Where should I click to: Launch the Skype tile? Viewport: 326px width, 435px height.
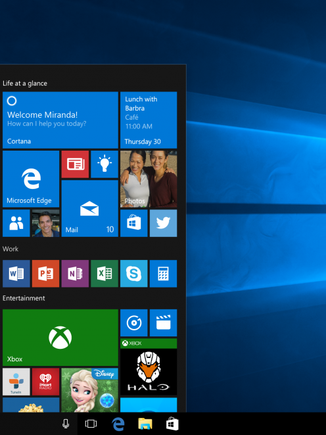[x=134, y=274]
